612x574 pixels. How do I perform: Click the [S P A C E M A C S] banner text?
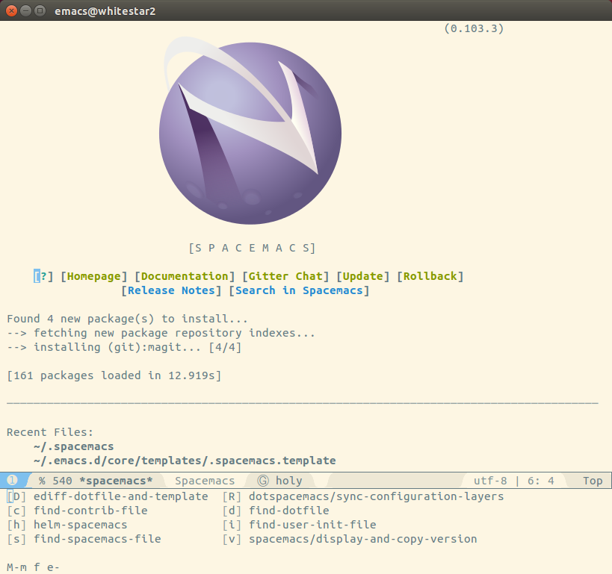(x=252, y=248)
